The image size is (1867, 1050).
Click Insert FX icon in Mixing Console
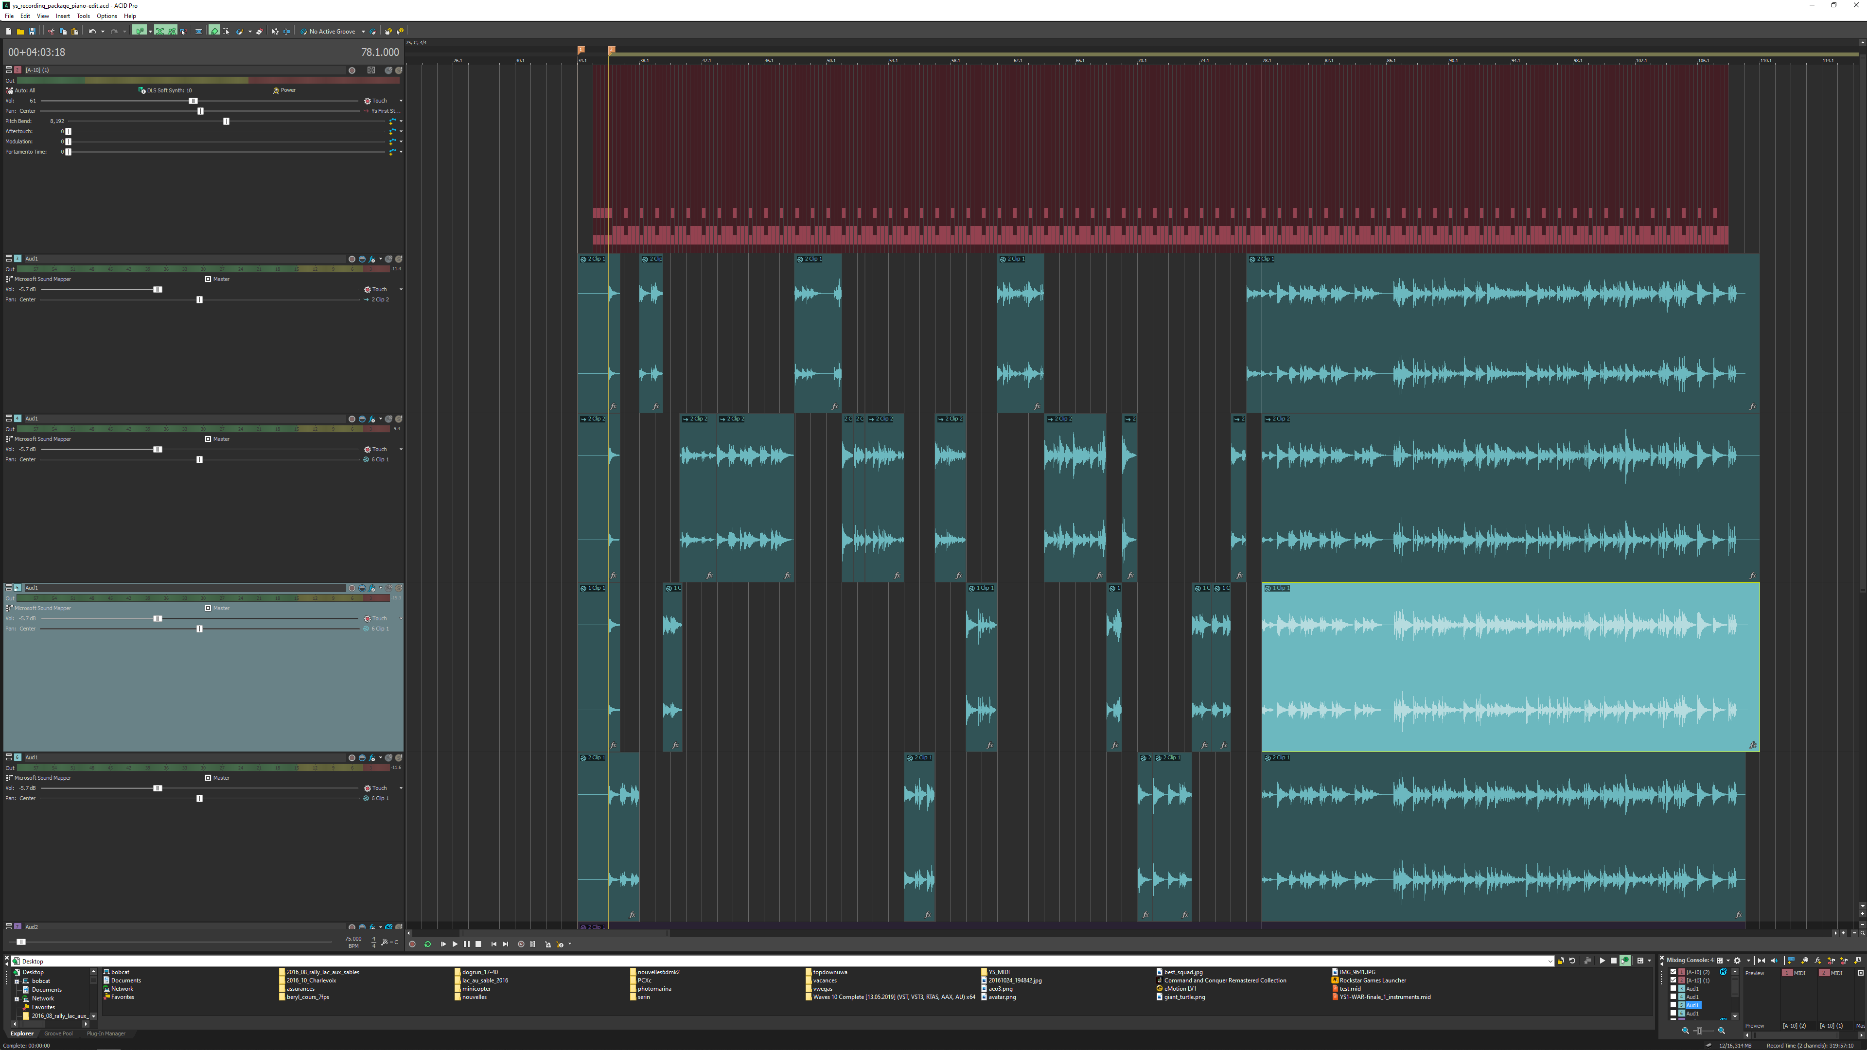1818,960
